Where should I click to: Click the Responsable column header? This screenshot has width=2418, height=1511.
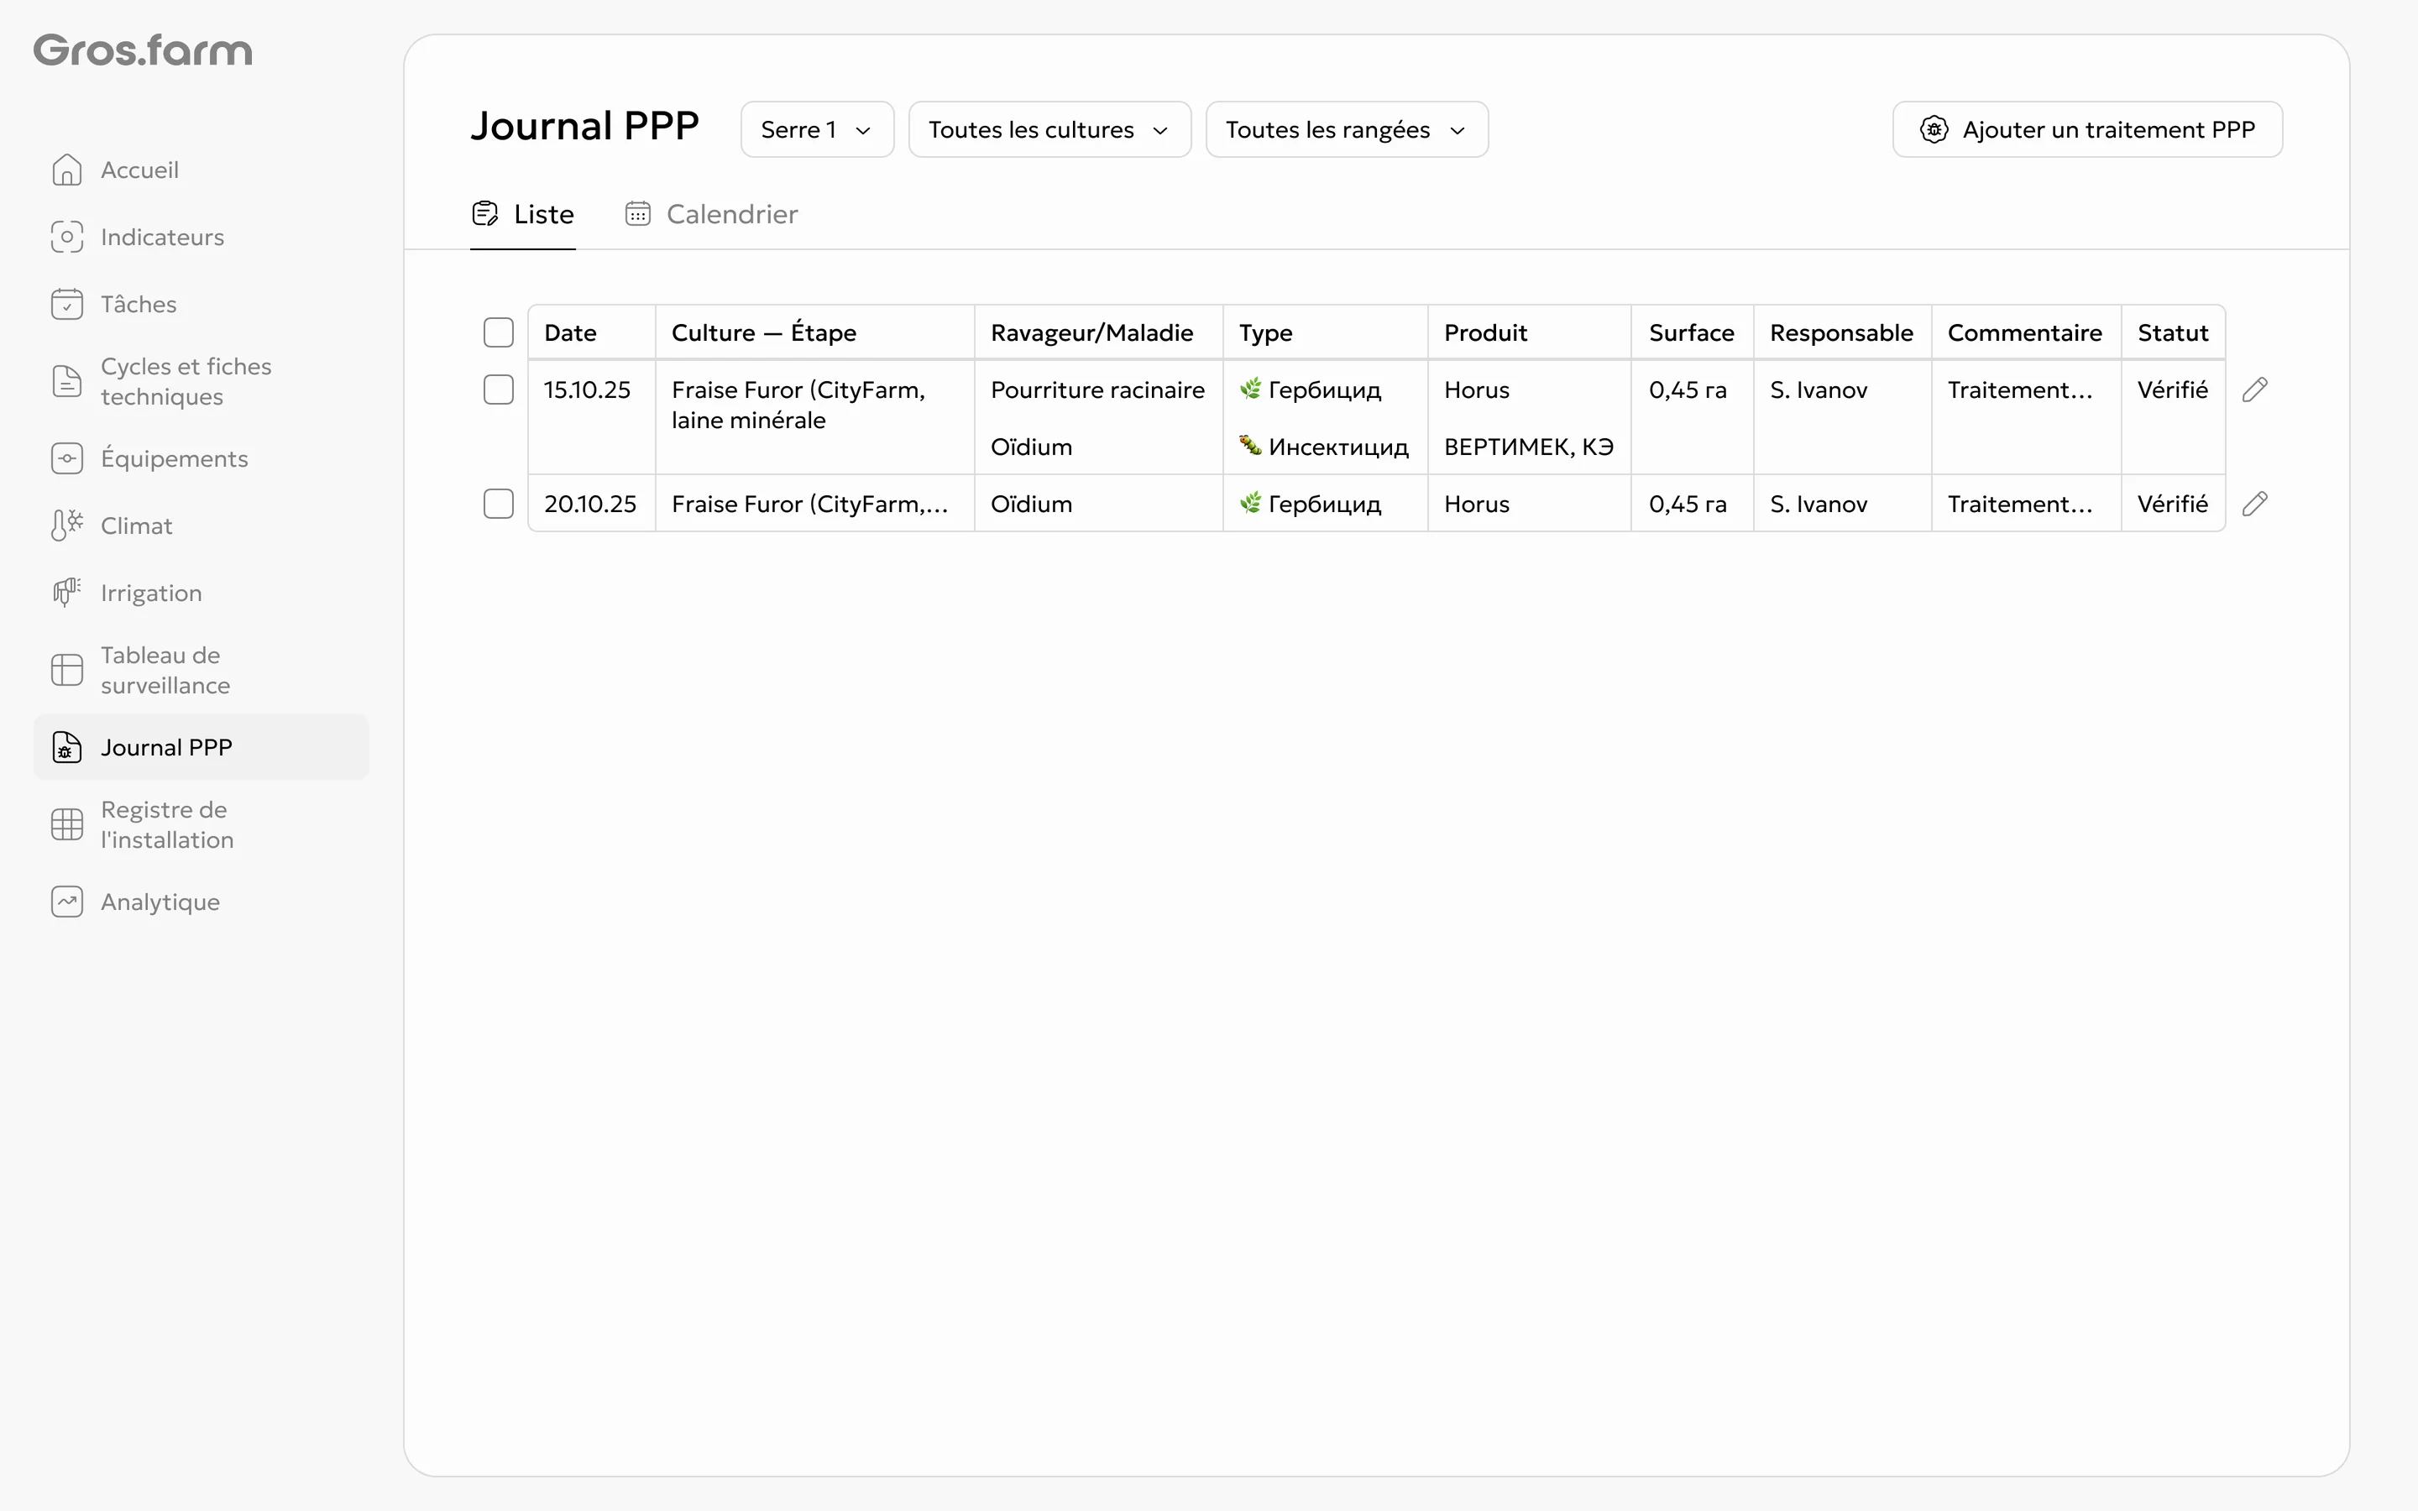(x=1841, y=332)
